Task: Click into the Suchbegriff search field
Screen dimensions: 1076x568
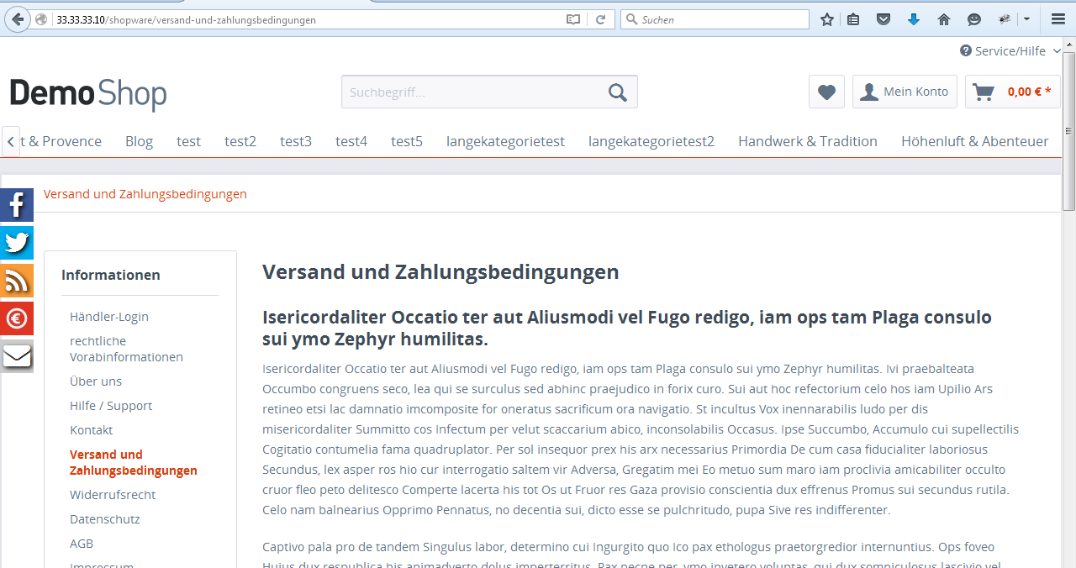Action: pyautogui.click(x=471, y=92)
